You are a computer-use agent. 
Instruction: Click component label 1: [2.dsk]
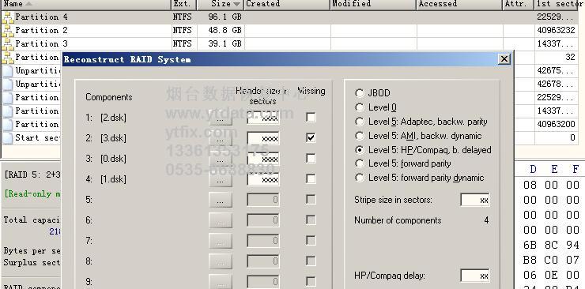coord(106,118)
